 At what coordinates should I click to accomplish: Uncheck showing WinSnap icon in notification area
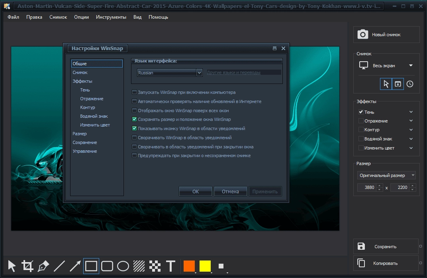(x=134, y=128)
